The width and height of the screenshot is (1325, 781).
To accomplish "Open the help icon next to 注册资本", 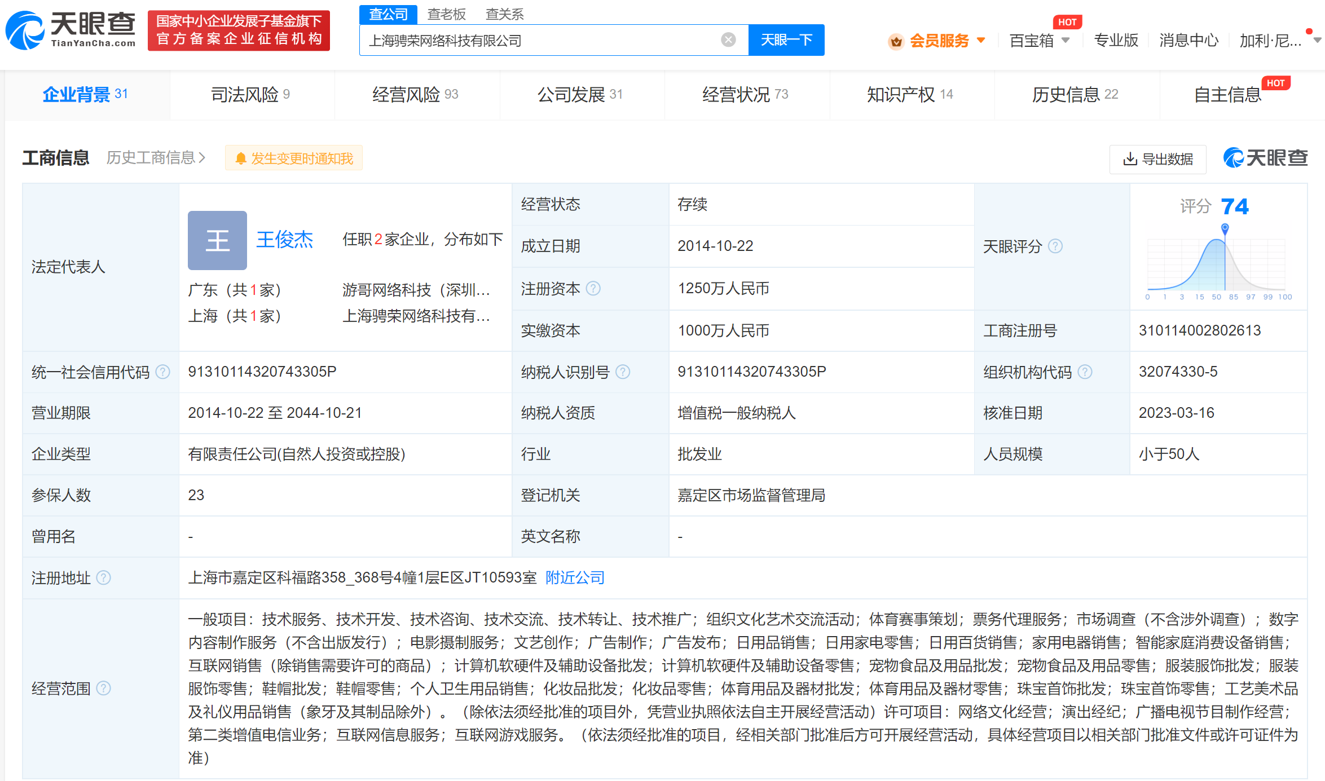I will click(593, 289).
